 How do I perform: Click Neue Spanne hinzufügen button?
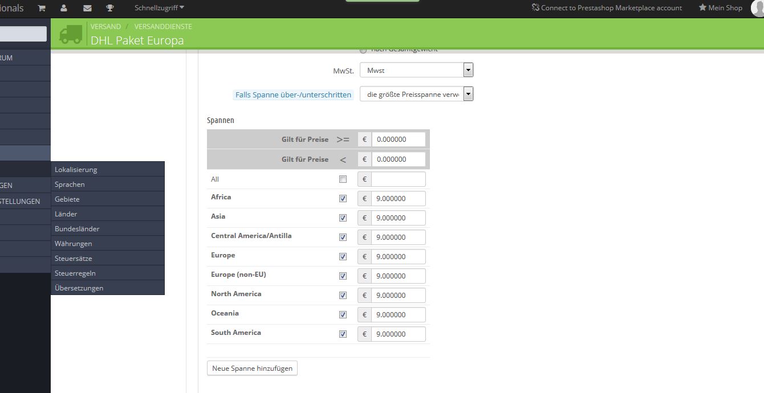(x=252, y=369)
